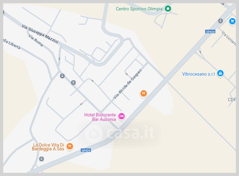This screenshot has height=176, width=239.
Task: Select La Dolce Vita Di Bardeggia label
Action: tap(48, 147)
